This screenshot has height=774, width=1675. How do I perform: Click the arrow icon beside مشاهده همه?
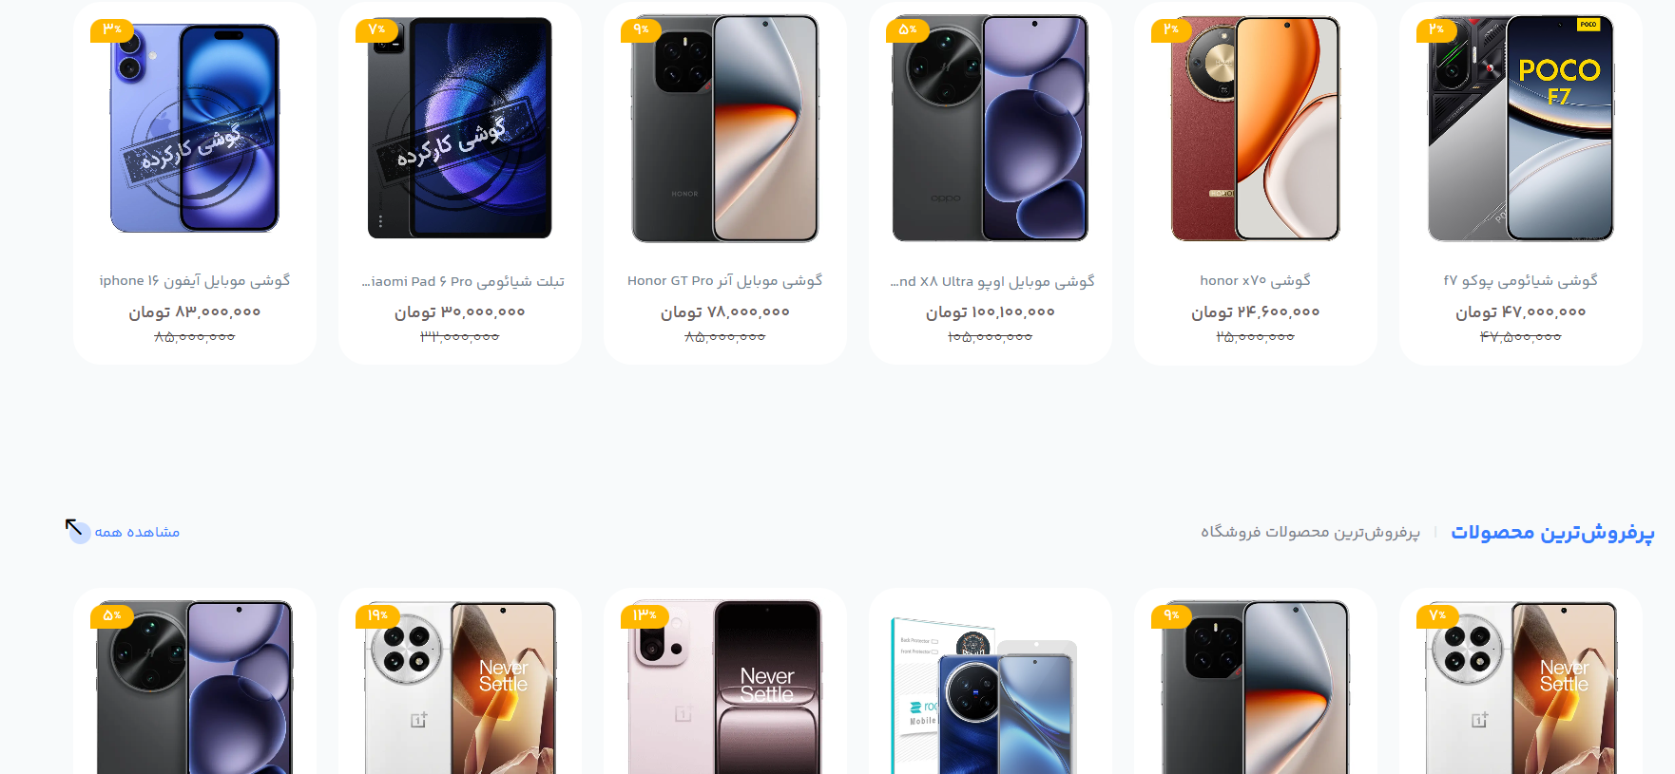(76, 529)
